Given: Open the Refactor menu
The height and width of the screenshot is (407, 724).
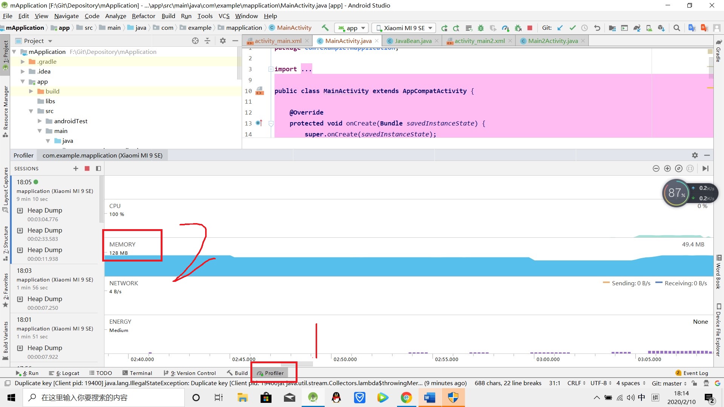Looking at the screenshot, I should coord(143,16).
